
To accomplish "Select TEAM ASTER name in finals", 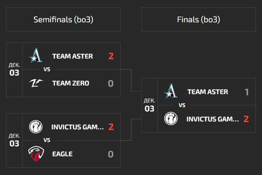I will coord(208,92).
